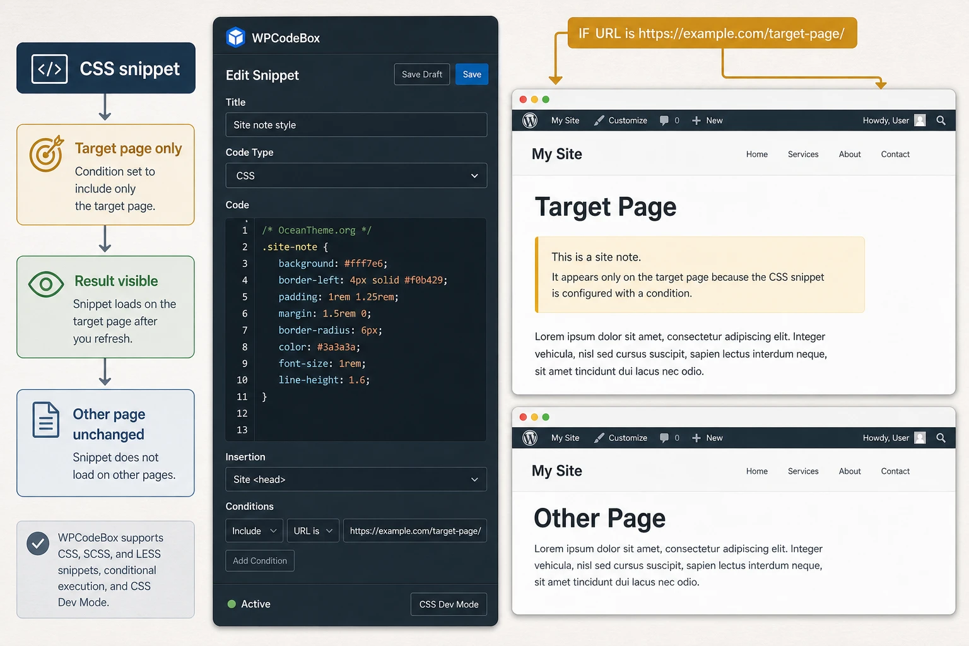This screenshot has height=646, width=969.
Task: Click the #f0b429 color value in code
Action: (423, 280)
